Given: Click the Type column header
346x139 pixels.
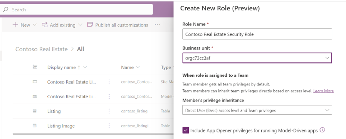Looking at the screenshot, I should tap(166, 67).
